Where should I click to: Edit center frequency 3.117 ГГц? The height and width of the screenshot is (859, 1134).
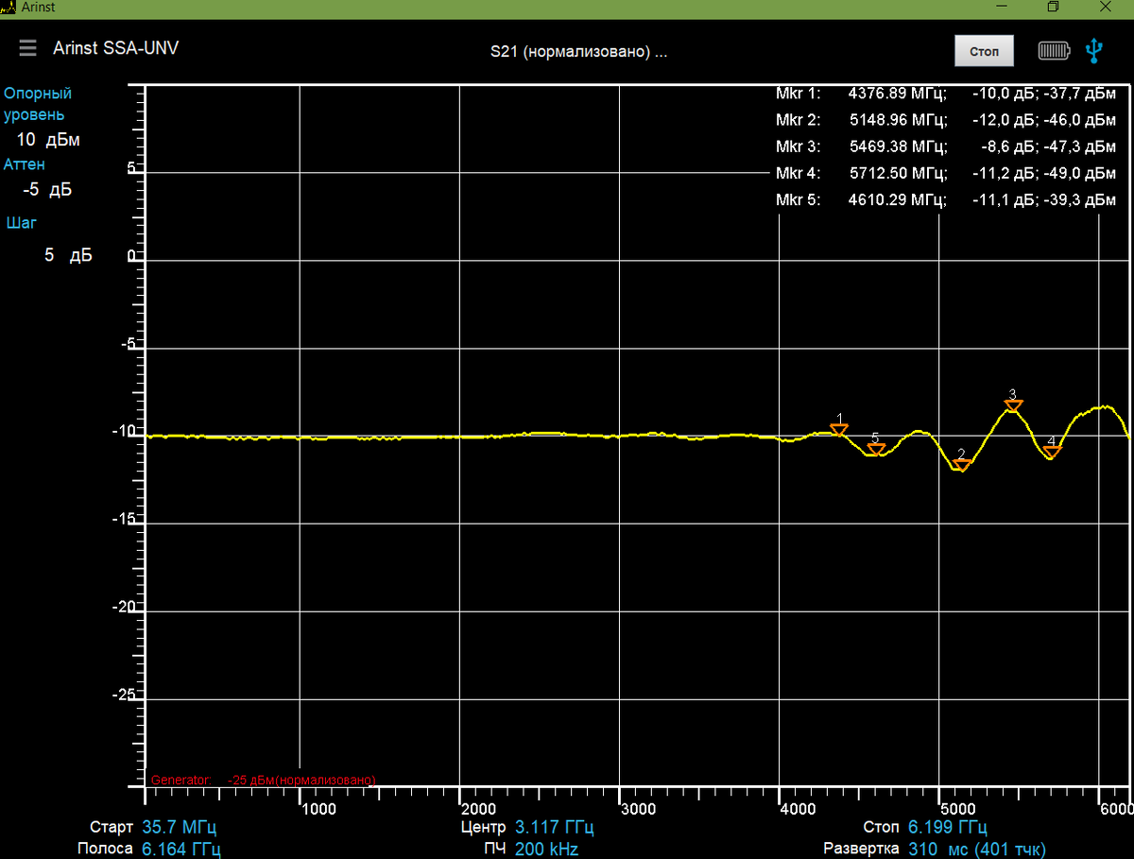(x=555, y=828)
